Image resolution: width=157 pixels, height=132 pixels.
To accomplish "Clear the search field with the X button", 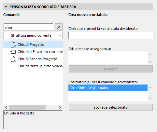I will coord(59,27).
